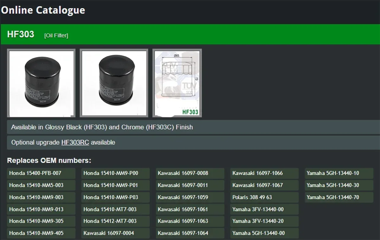
Task: Open Kawasaki 16097-0008 OEM number
Action: [x=190, y=173]
